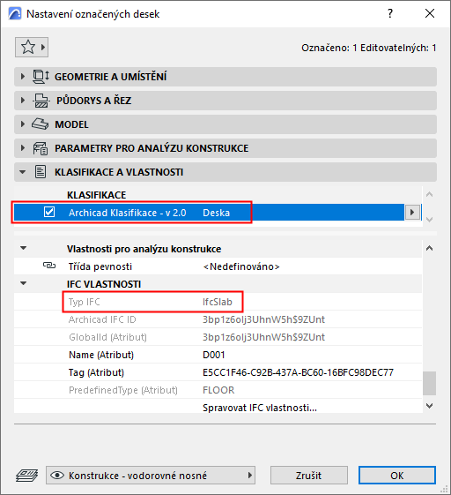Click the Tag (Atribut) label

click(96, 372)
